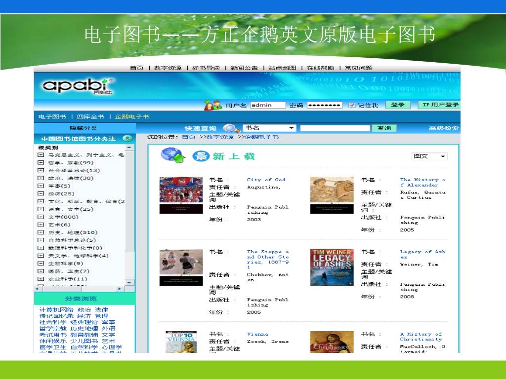The image size is (506, 379).
Task: Open 常见问题 in the top navigation
Action: tap(359, 68)
